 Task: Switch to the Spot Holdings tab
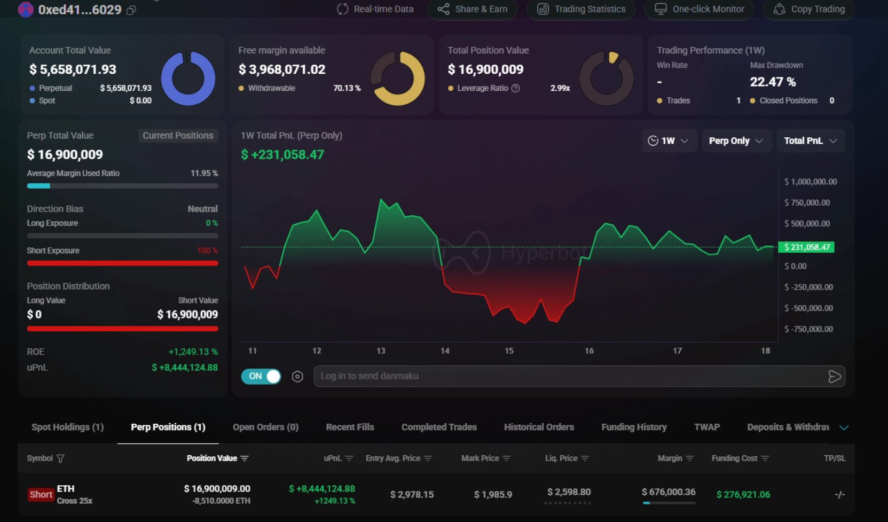[67, 427]
